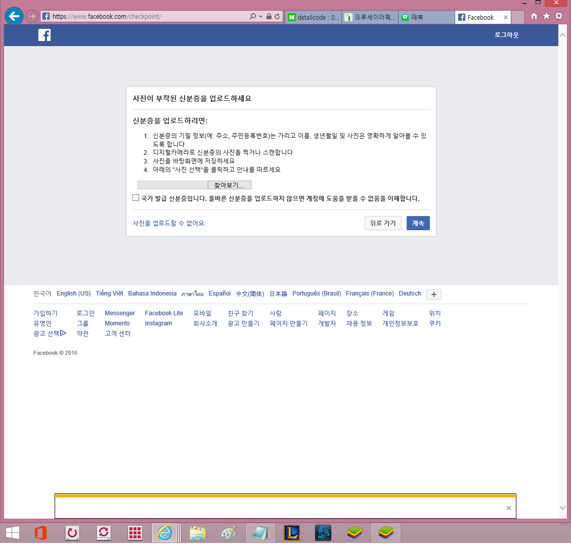The height and width of the screenshot is (546, 571).
Task: Switch to the 크루세이더퀘 browser tab
Action: pos(370,17)
